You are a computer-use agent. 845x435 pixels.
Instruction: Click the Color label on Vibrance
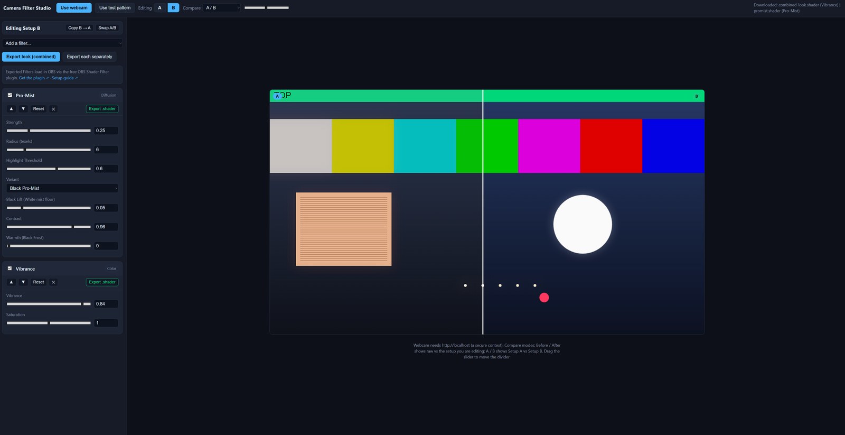pos(111,269)
